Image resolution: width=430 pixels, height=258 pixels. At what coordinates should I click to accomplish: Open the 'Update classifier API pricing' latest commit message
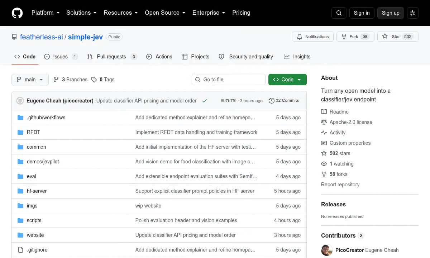[x=147, y=101]
